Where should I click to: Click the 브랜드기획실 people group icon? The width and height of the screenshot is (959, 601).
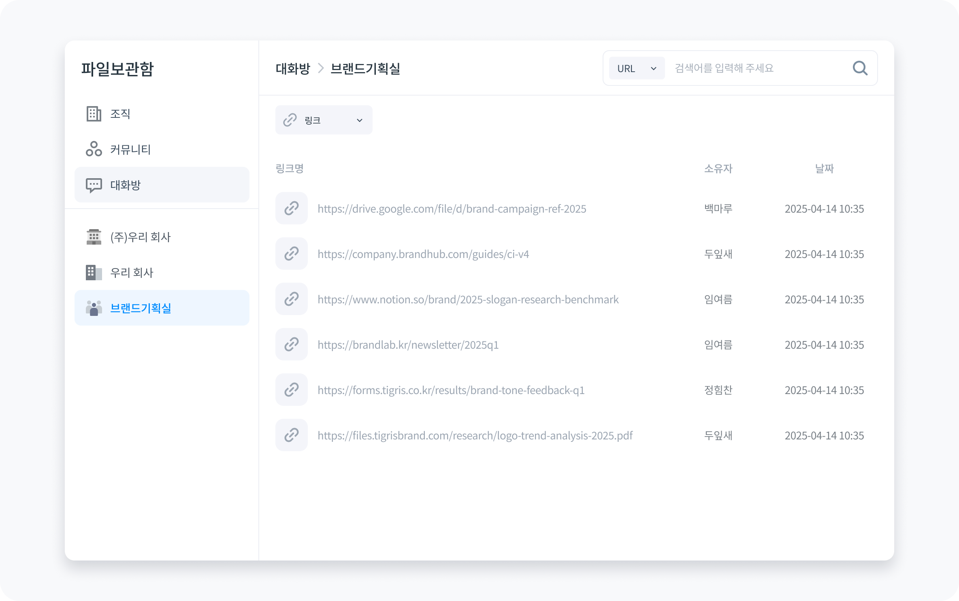[94, 308]
